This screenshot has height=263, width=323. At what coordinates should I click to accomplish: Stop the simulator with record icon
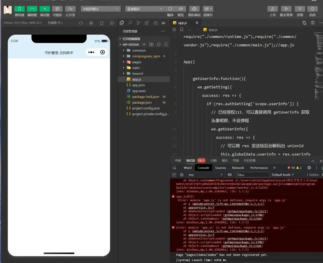pos(91,23)
